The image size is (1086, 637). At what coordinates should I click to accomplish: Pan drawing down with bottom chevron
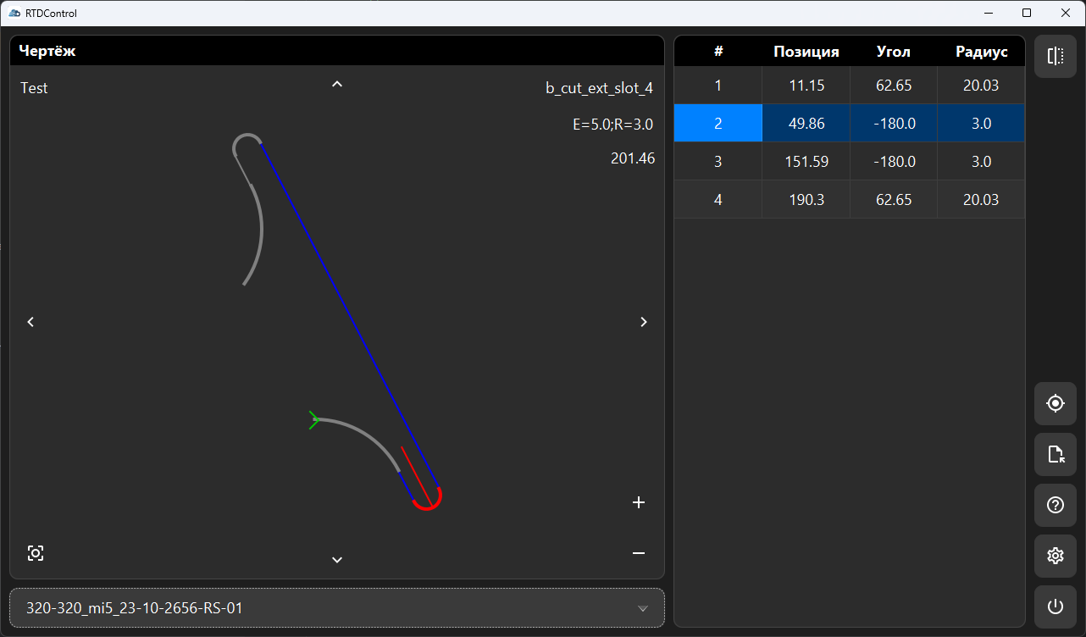point(337,559)
